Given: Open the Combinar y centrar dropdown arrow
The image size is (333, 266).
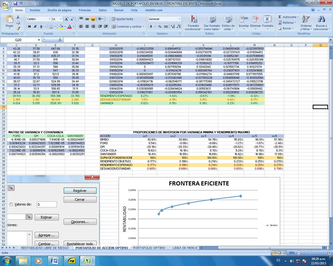Looking at the screenshot, I should tap(143, 27).
